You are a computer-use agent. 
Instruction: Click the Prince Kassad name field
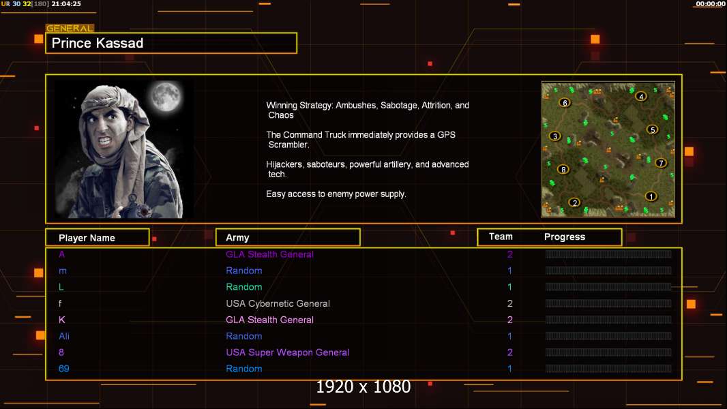click(x=171, y=43)
